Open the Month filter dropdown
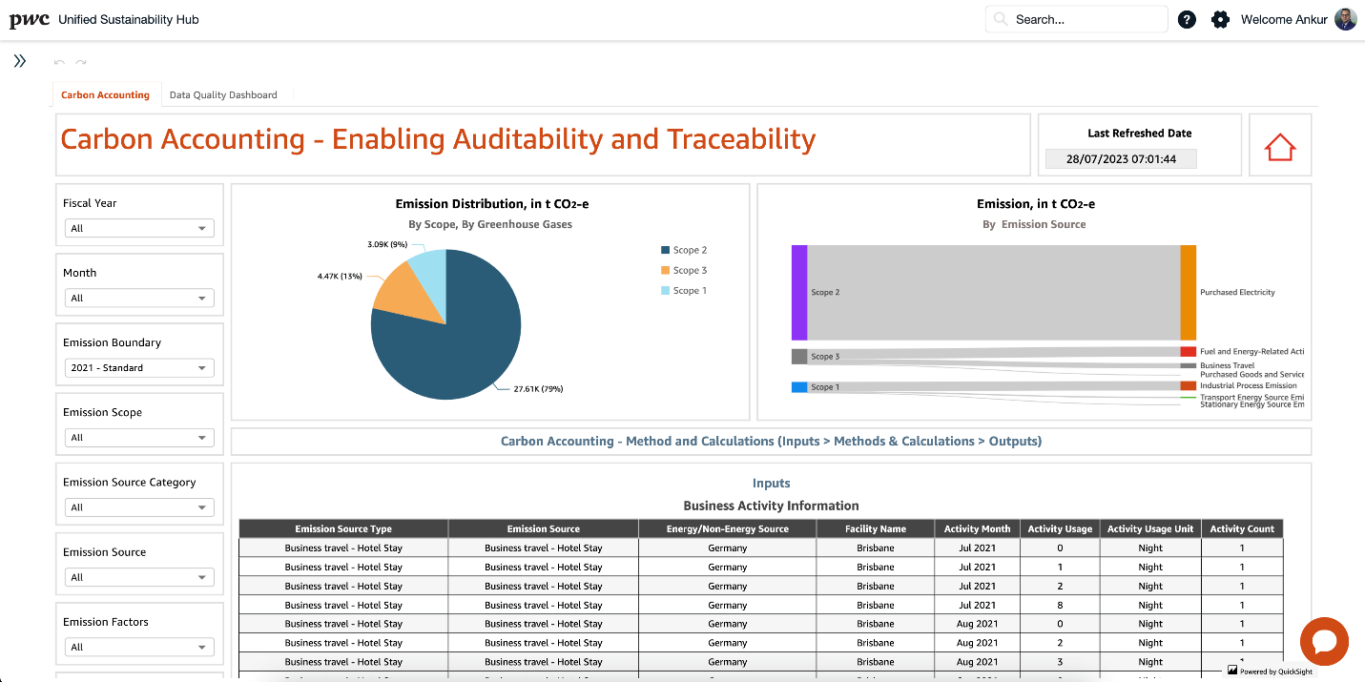Viewport: 1365px width, 682px height. [x=139, y=298]
